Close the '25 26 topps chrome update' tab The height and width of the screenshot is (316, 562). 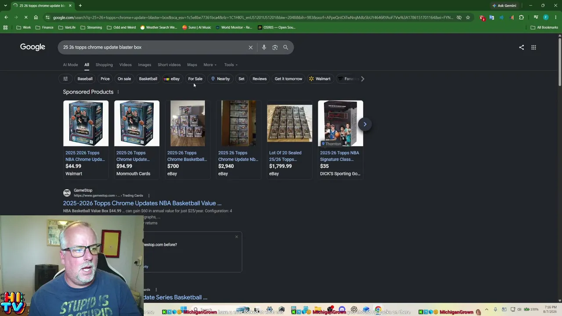(70, 6)
